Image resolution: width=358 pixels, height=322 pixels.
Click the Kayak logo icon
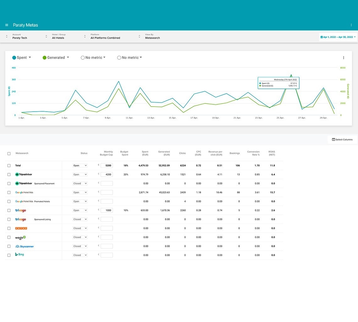point(21,228)
